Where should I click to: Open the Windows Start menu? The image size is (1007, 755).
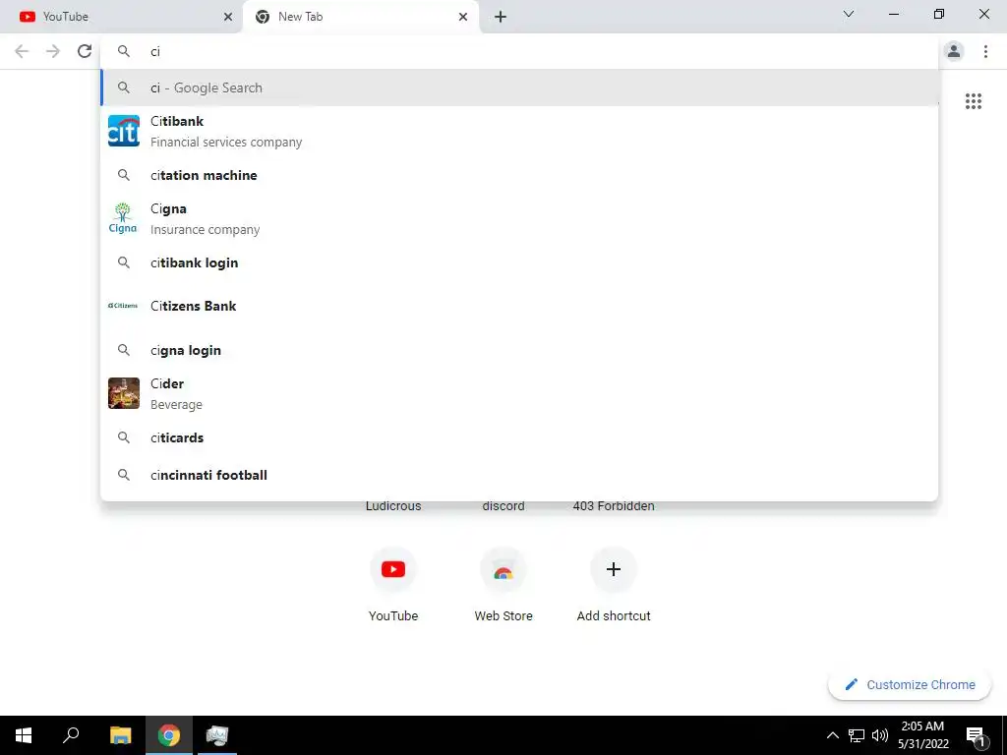24,735
